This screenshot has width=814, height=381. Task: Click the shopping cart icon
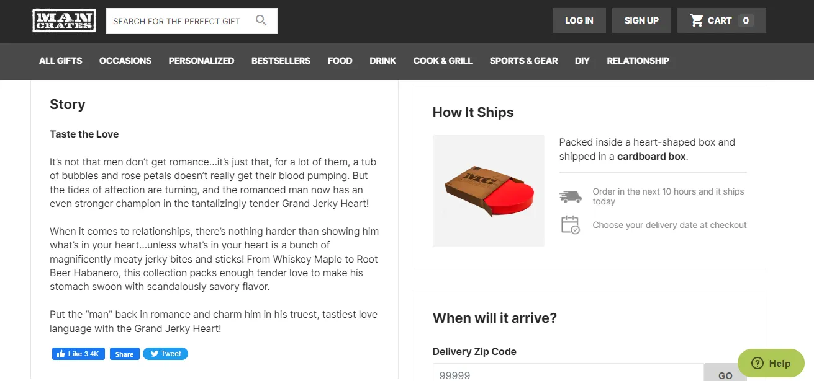(697, 20)
